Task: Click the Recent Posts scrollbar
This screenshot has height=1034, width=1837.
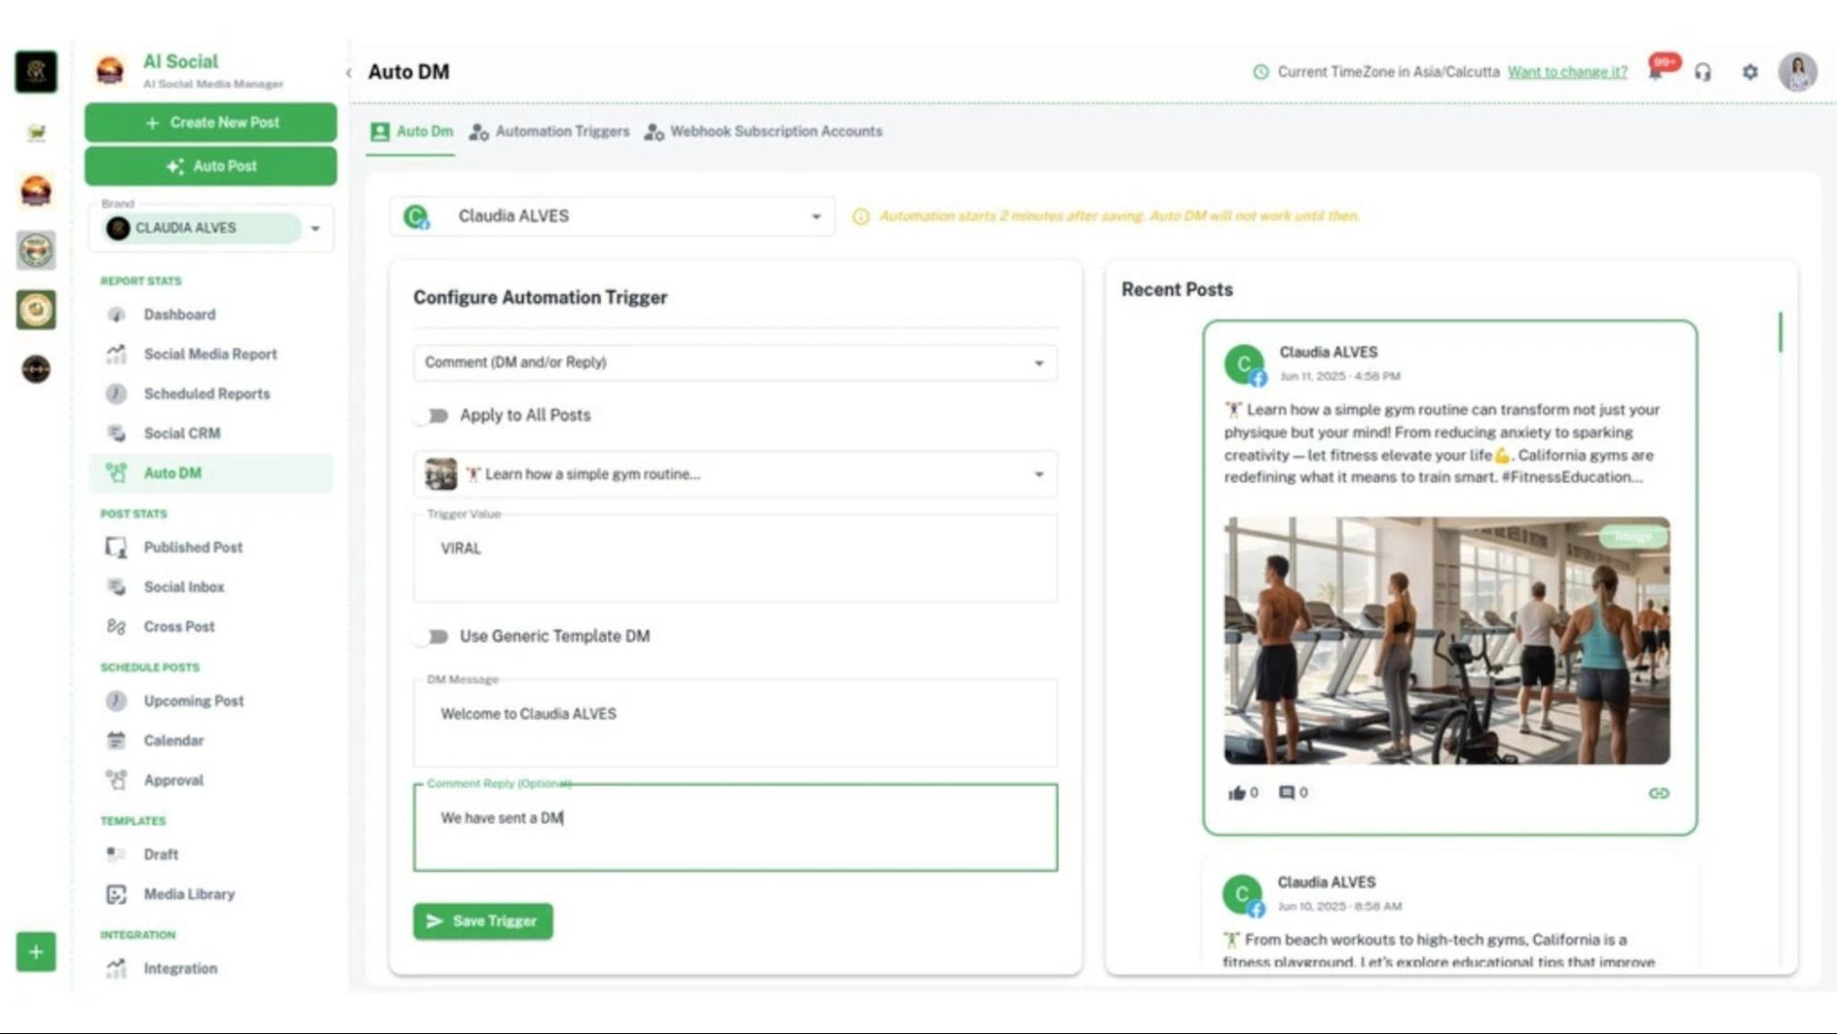Action: (x=1780, y=333)
